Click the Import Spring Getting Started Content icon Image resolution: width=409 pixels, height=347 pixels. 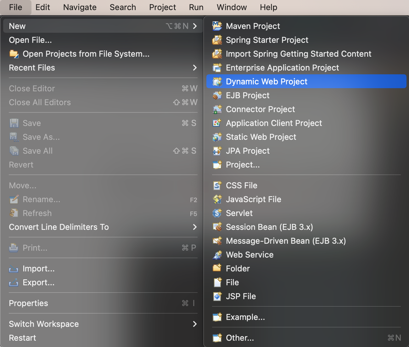point(217,54)
